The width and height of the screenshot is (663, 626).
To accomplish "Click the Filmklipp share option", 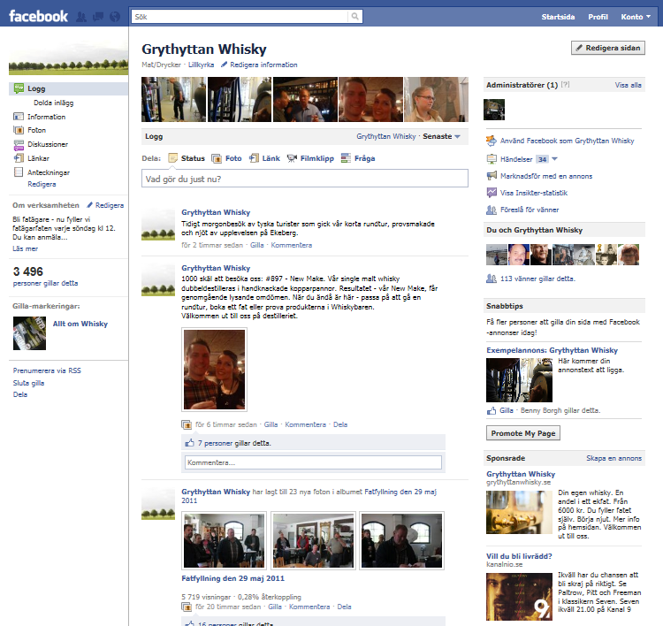I will pyautogui.click(x=310, y=158).
